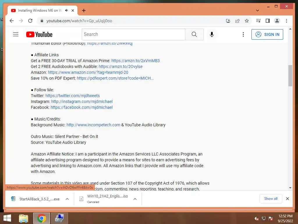The width and height of the screenshot is (298, 224).
Task: Open computer app in taskbar
Action: click(x=60, y=218)
